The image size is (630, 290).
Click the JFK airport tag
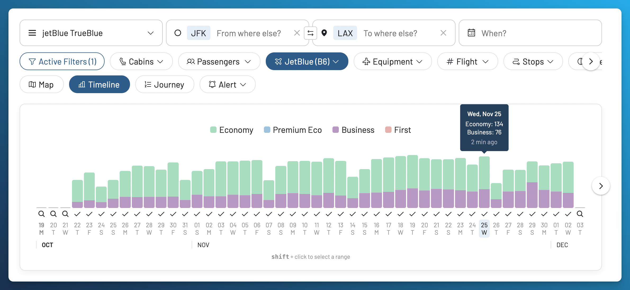(x=199, y=33)
